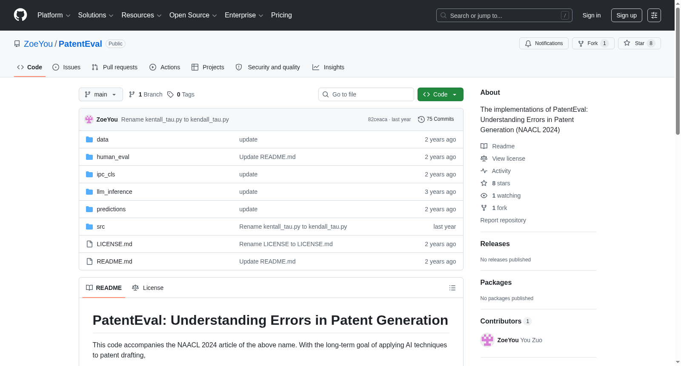
Task: Expand the Enterprise menu
Action: [x=244, y=15]
